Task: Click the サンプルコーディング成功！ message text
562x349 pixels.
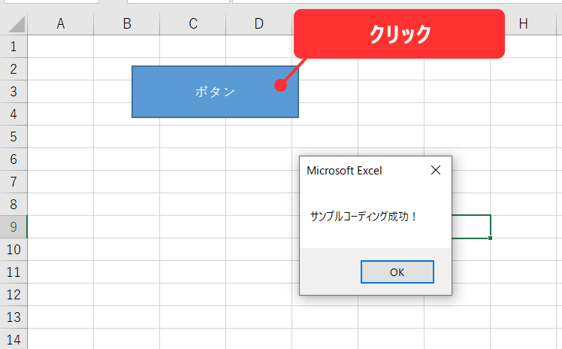Action: 364,216
